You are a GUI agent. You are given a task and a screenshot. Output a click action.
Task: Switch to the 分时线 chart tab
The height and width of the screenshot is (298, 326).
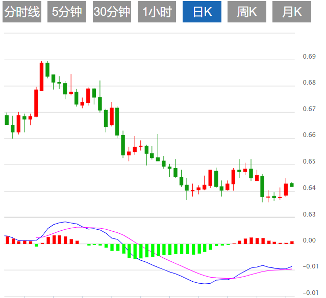[x=22, y=12]
